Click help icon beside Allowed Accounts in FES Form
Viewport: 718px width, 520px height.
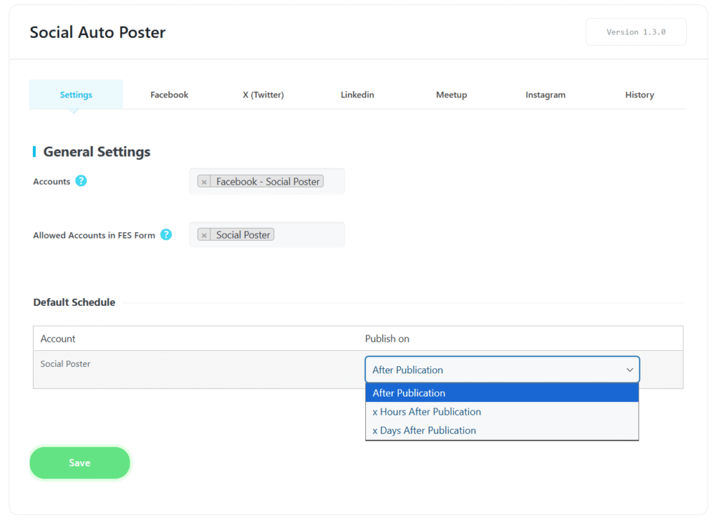(166, 235)
